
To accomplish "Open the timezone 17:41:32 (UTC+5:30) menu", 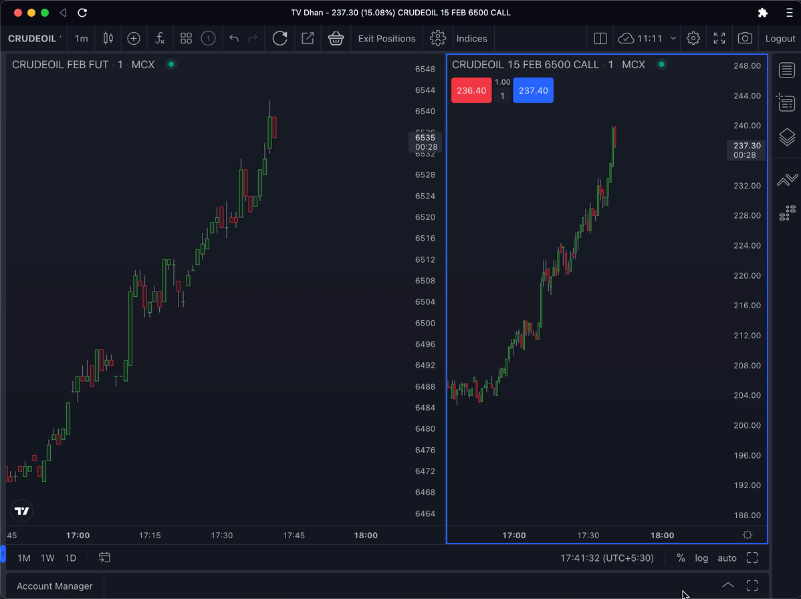I will pyautogui.click(x=607, y=558).
